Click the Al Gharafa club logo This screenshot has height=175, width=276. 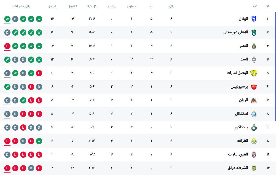click(254, 141)
